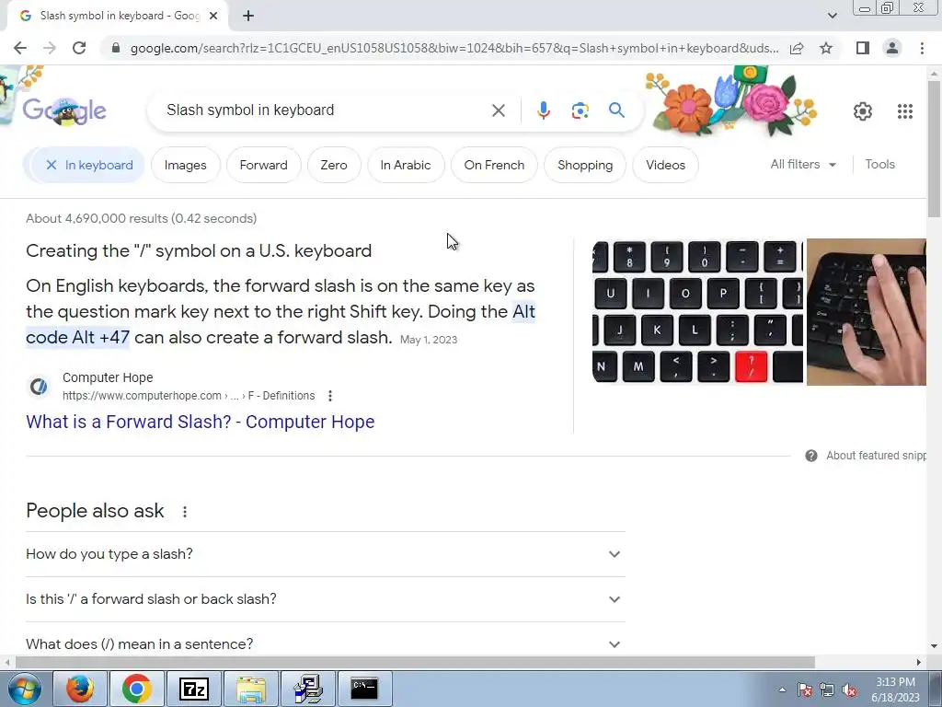Screen dimensions: 942x707
Task: Select the Shopping filter chip
Action: (584, 165)
